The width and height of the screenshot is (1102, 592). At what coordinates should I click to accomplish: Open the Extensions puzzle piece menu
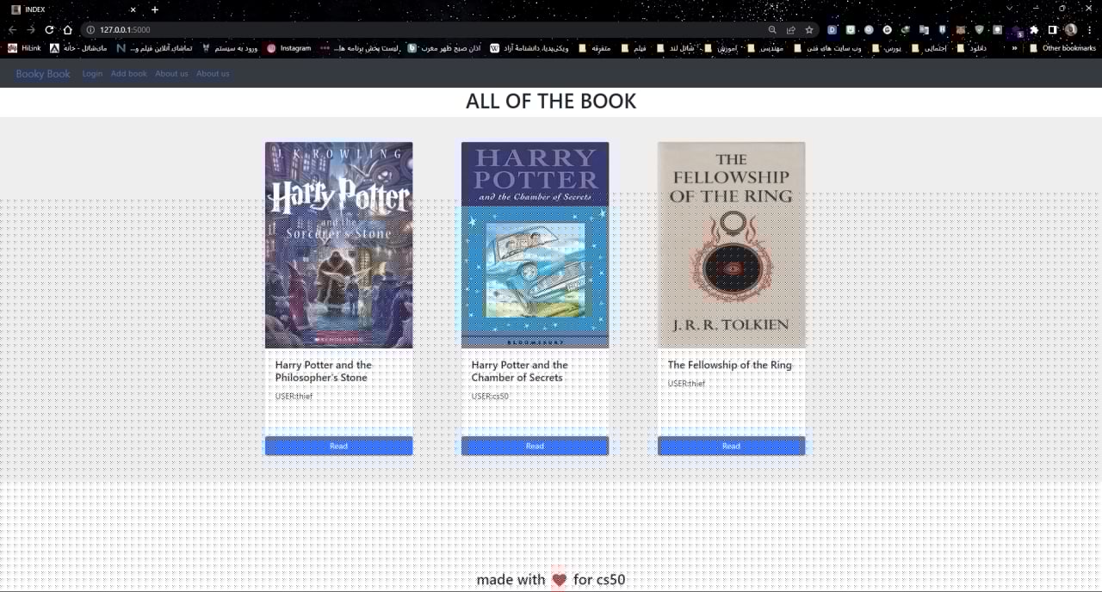click(x=1035, y=29)
